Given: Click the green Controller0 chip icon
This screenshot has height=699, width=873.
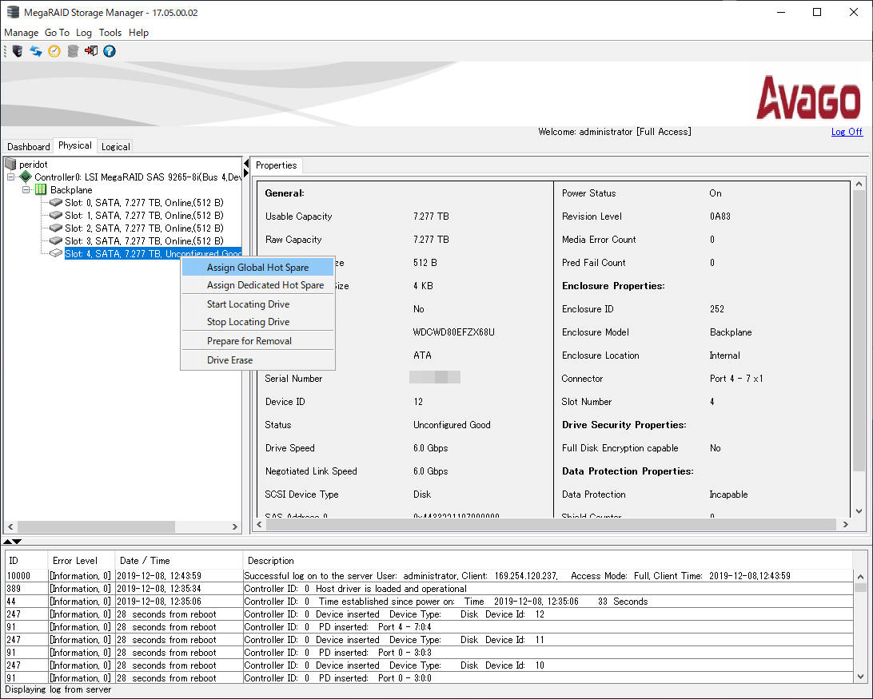Looking at the screenshot, I should (26, 177).
